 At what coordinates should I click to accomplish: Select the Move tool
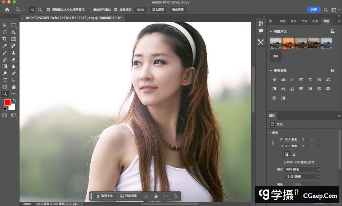tap(5, 25)
